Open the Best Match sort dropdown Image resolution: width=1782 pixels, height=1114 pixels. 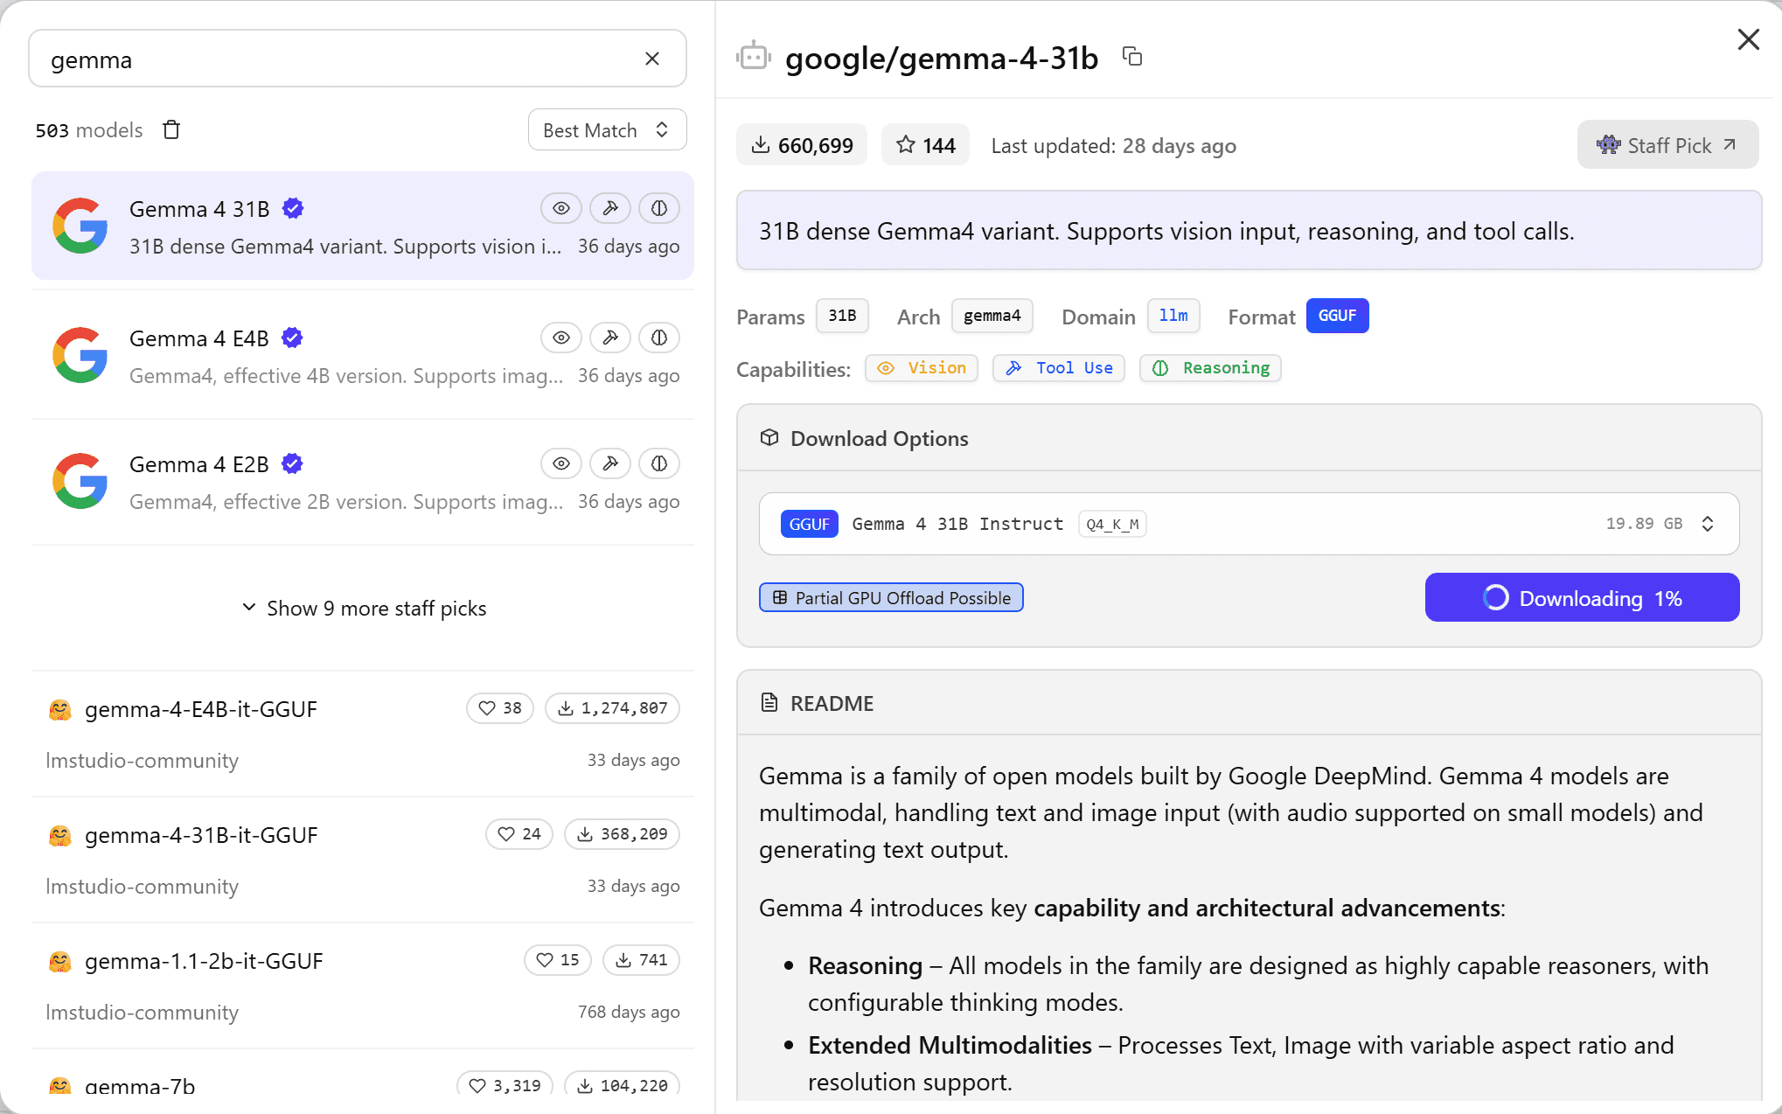[x=607, y=129]
